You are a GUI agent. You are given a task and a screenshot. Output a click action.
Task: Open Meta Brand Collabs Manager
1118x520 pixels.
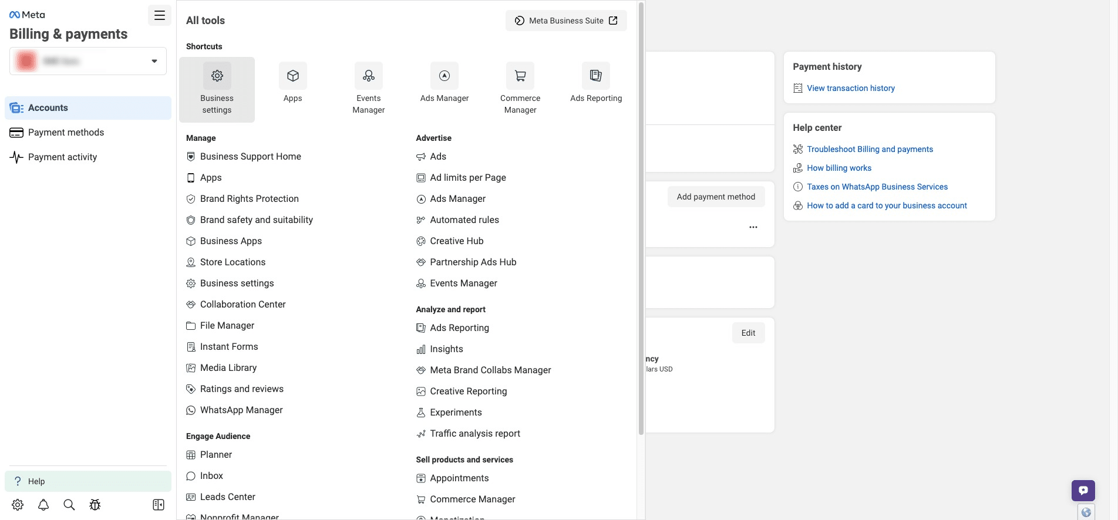pyautogui.click(x=484, y=370)
